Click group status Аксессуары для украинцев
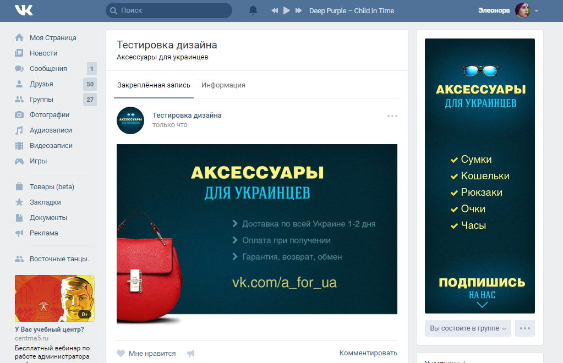The width and height of the screenshot is (563, 363). pyautogui.click(x=162, y=57)
